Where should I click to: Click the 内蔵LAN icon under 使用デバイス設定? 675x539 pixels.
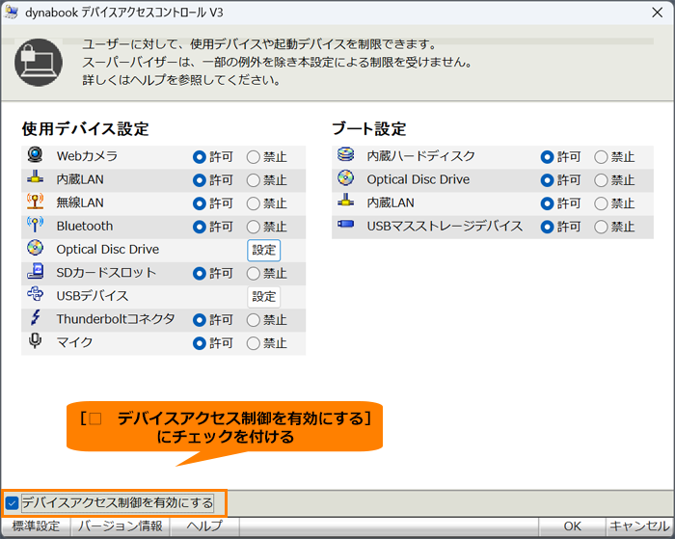(35, 176)
